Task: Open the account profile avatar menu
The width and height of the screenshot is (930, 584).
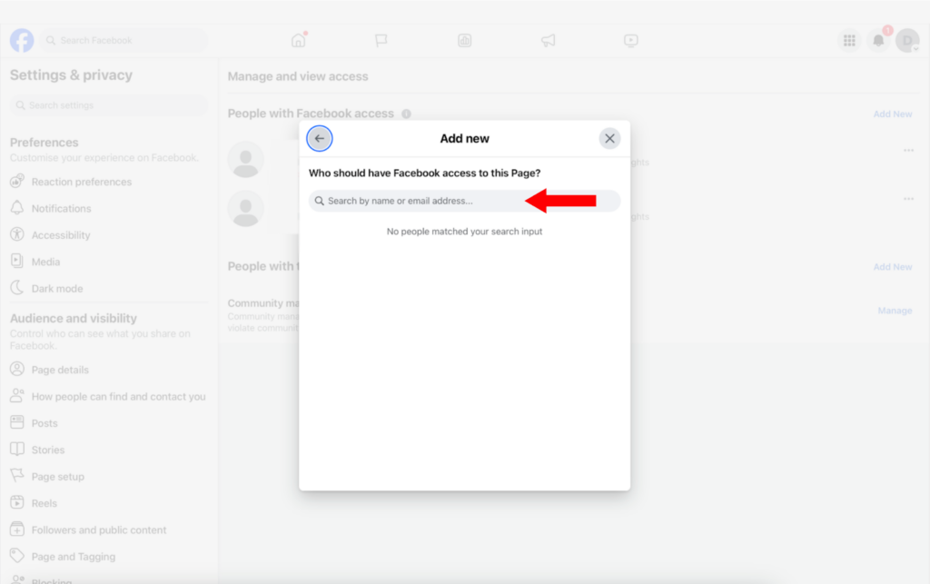Action: click(907, 40)
